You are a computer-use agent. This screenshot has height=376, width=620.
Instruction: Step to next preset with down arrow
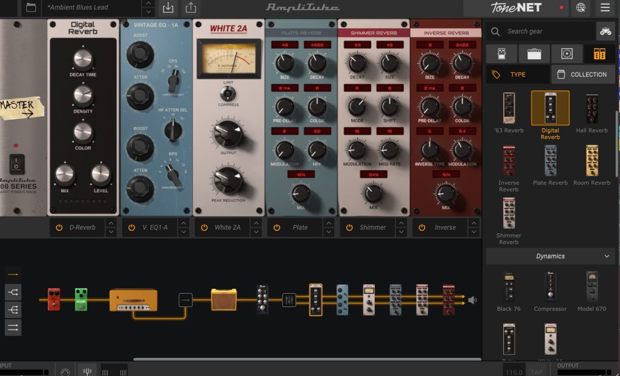point(148,12)
